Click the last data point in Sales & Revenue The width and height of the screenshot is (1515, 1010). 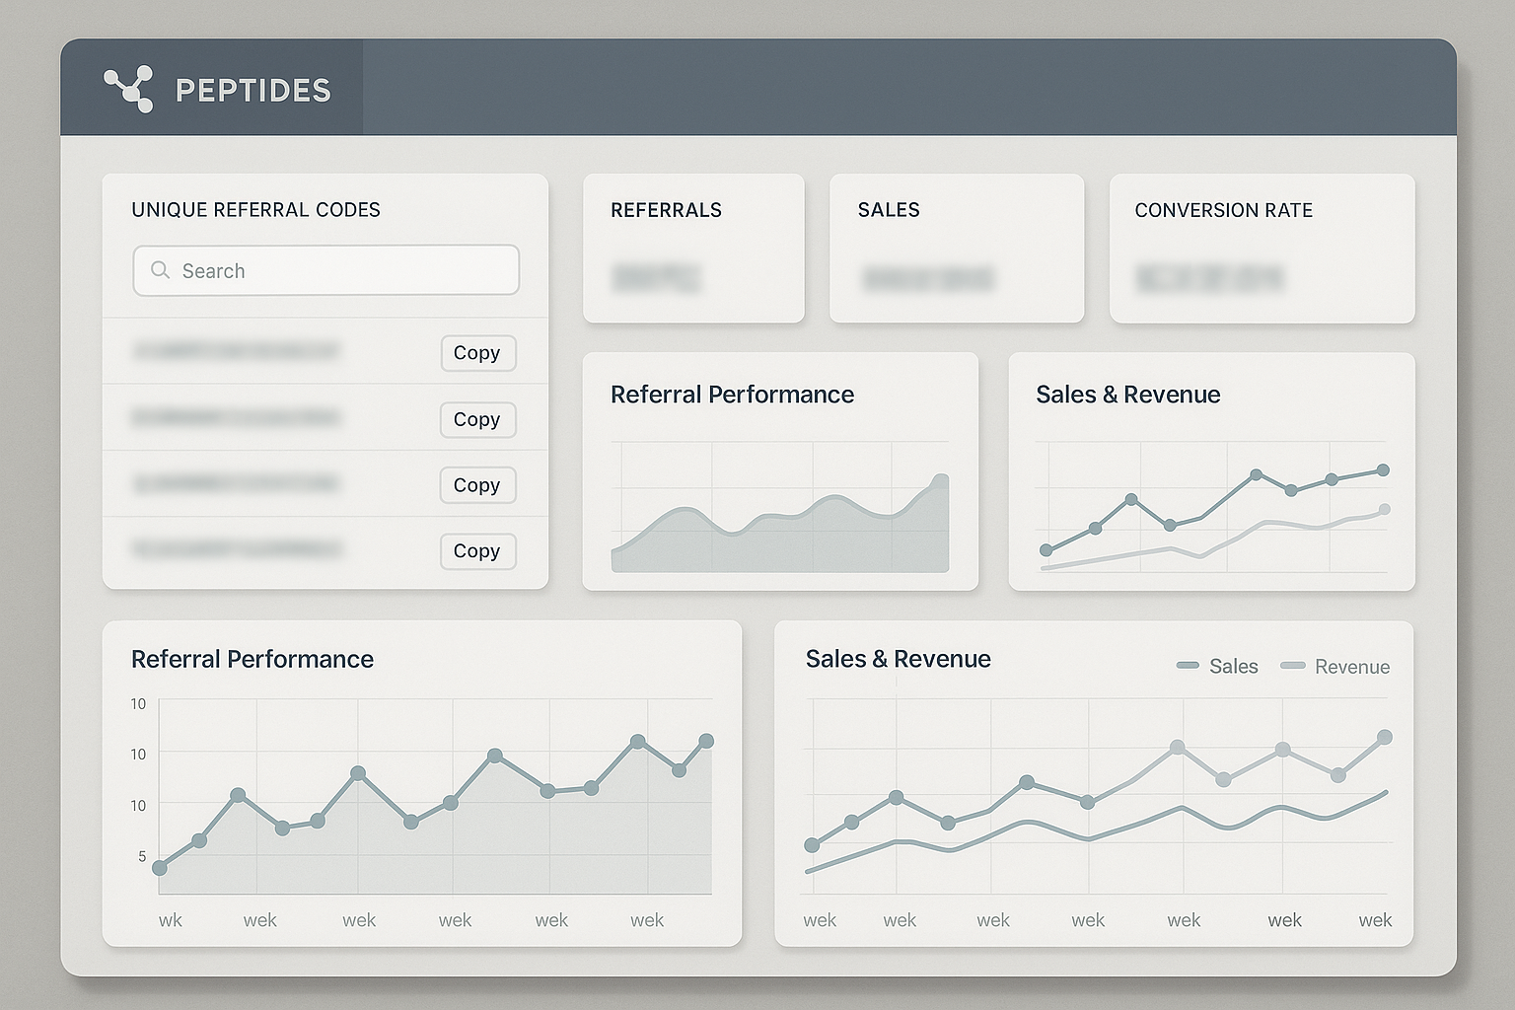tap(1385, 736)
